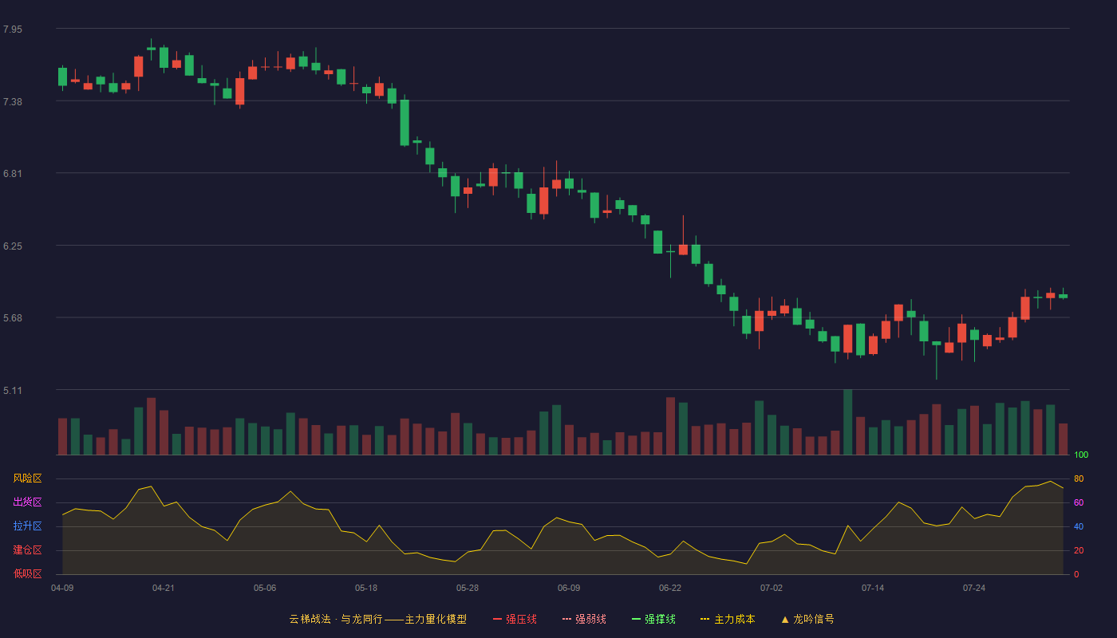This screenshot has width=1117, height=638.
Task: Click the 建仓区 zone label
Action: (27, 550)
